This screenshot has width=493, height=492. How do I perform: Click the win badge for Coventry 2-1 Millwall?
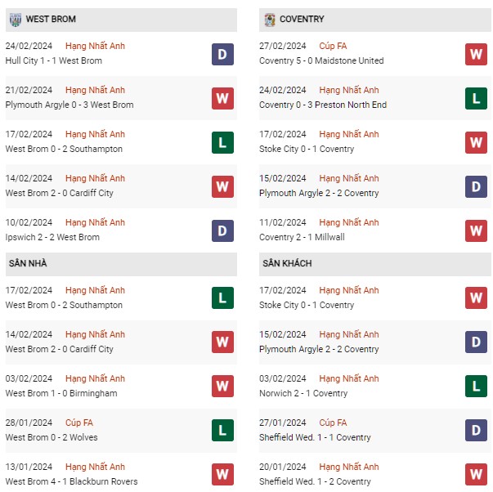(476, 230)
